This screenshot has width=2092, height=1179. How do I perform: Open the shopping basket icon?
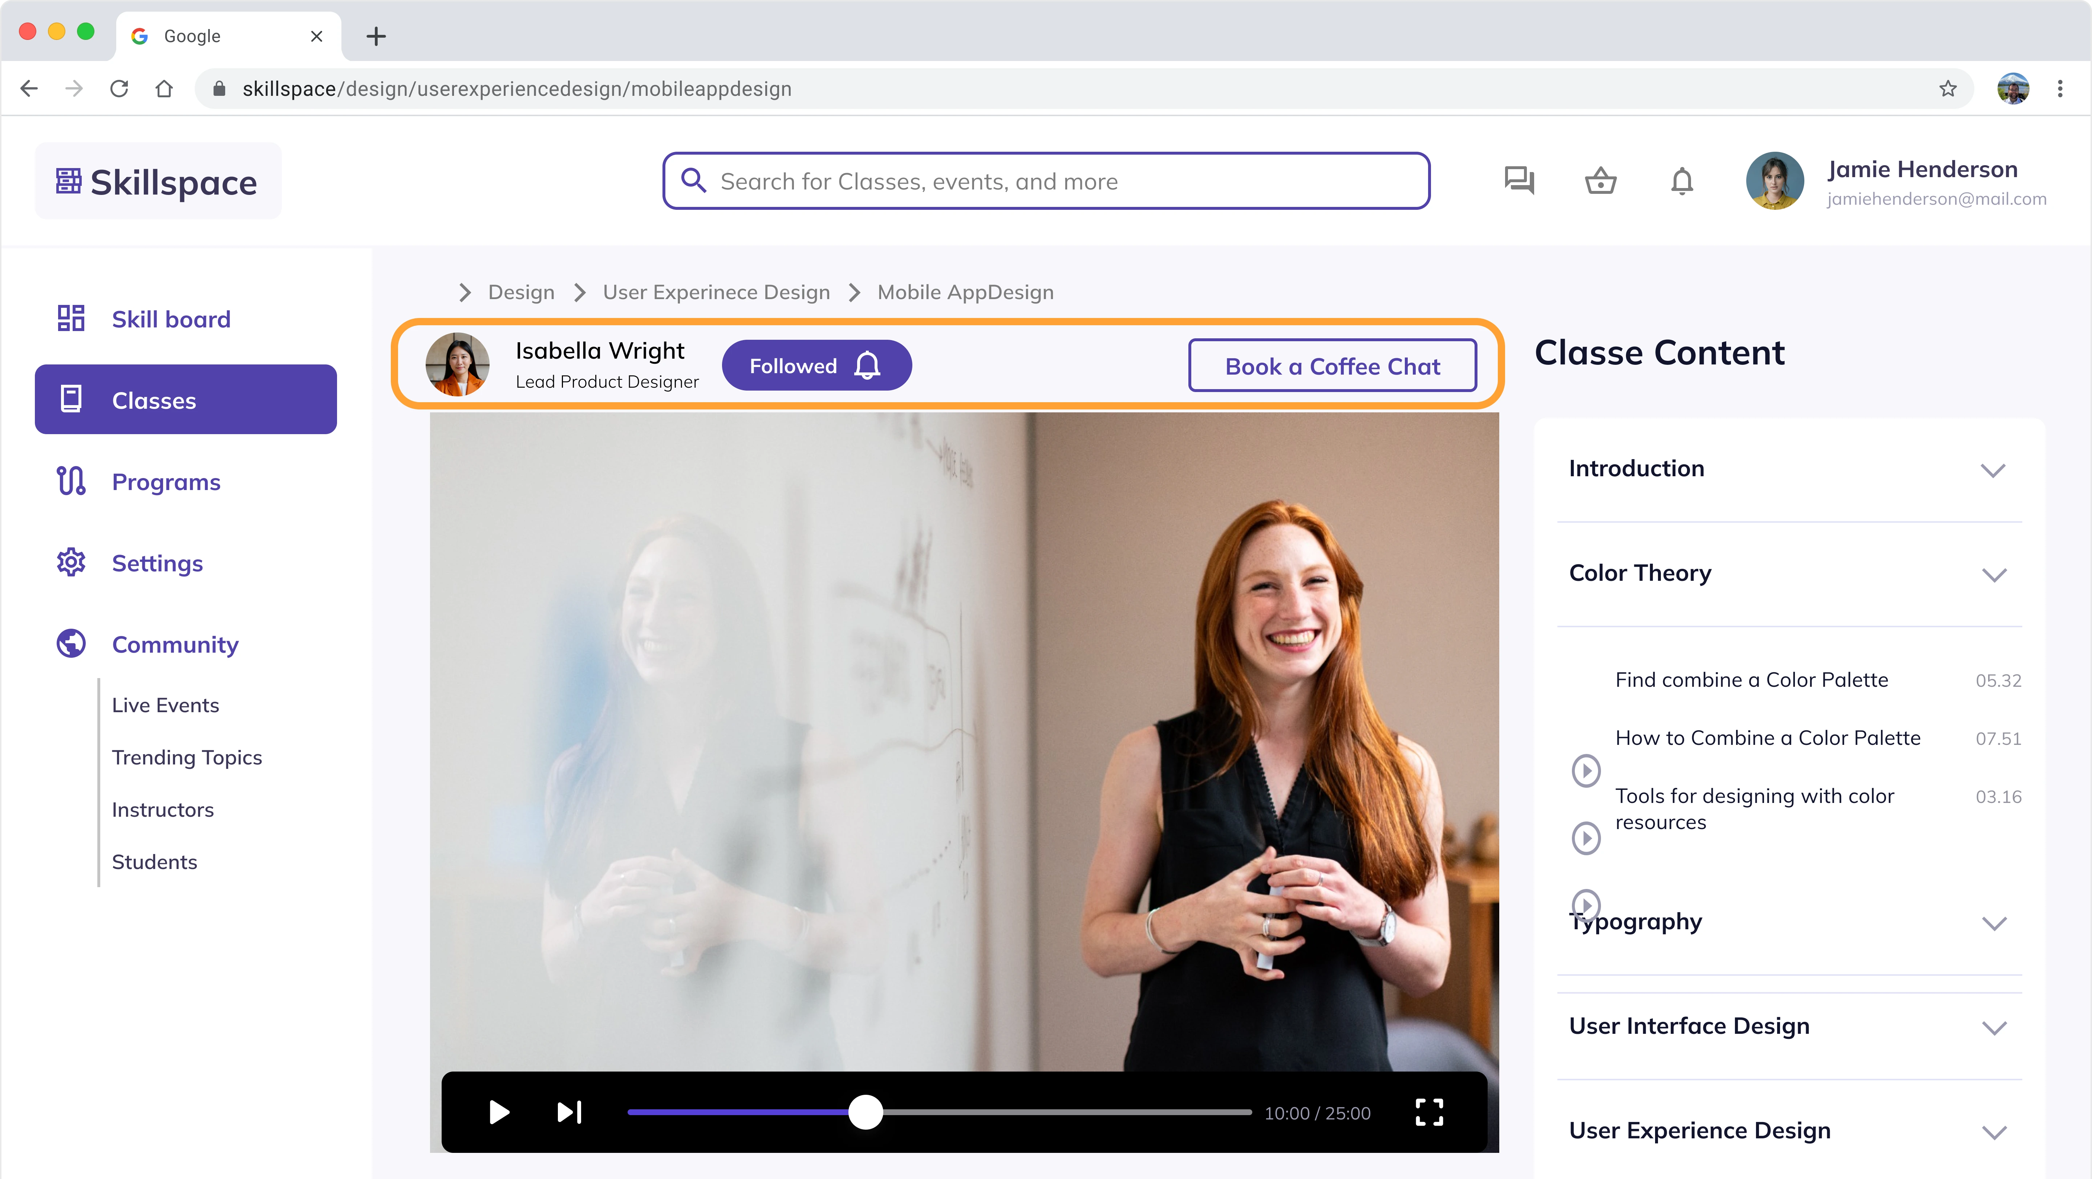tap(1601, 180)
